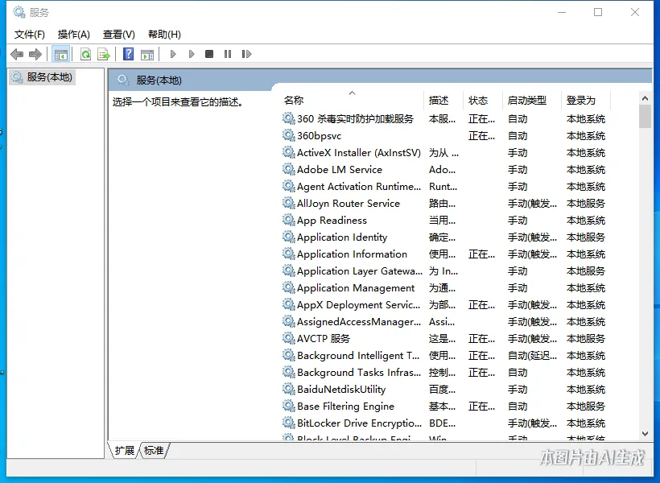Screen dimensions: 660x483
Task: Open Help using the question mark icon
Action: click(x=127, y=54)
